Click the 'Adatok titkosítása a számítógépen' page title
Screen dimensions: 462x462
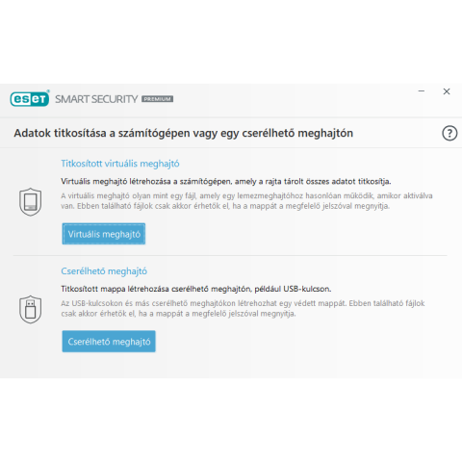183,133
